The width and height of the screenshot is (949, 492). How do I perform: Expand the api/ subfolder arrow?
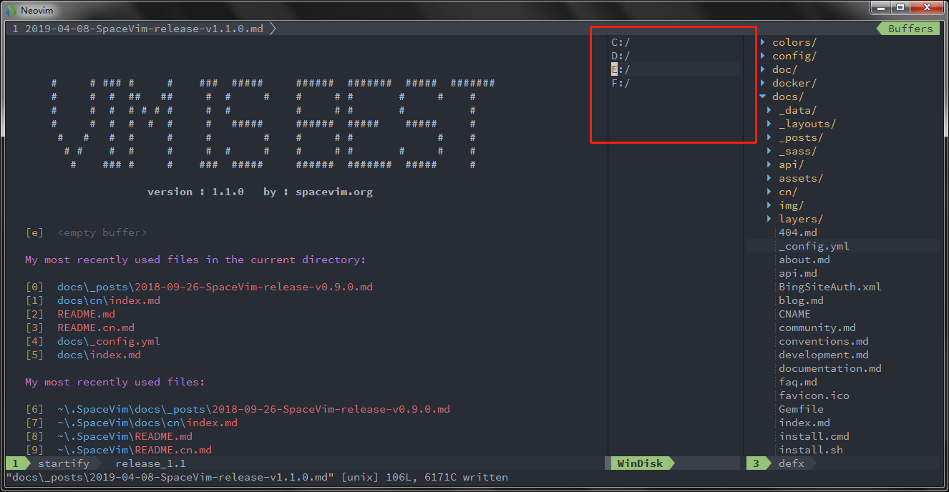(769, 164)
